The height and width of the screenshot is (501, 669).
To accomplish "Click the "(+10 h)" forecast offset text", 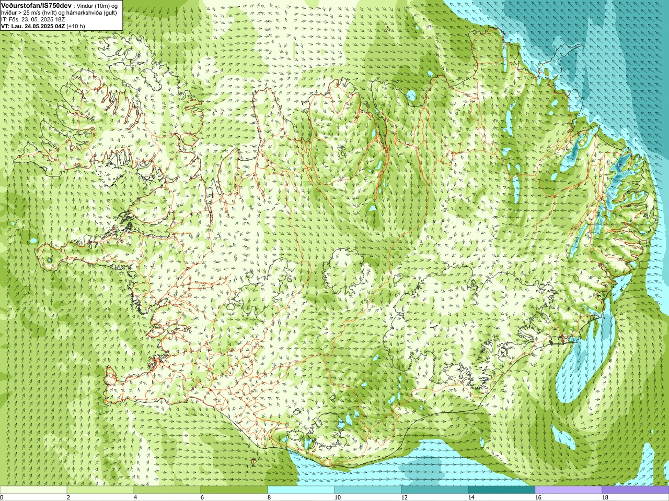I will point(76,26).
